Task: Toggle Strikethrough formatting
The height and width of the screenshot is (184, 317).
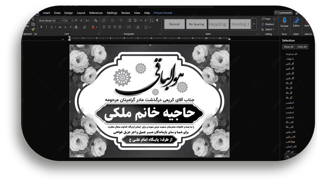Action: 60,27
